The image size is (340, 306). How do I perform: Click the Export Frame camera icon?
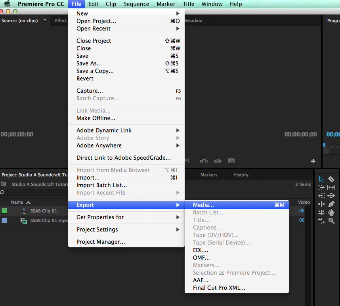(231, 161)
